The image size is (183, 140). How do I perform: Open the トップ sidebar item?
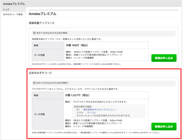(13, 10)
